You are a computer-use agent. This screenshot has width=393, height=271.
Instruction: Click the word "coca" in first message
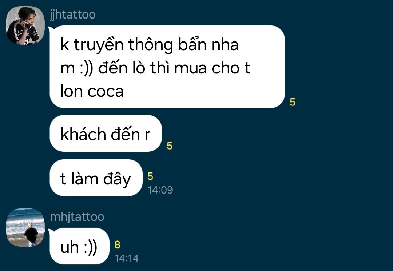coord(106,91)
